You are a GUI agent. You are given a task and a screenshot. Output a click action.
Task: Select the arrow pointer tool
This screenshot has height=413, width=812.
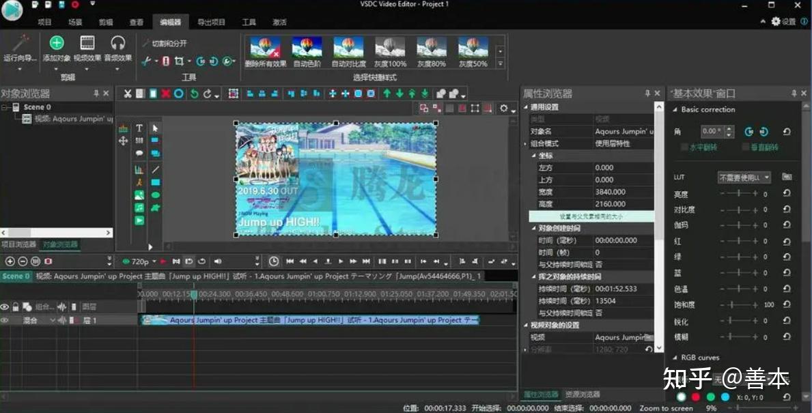[155, 128]
